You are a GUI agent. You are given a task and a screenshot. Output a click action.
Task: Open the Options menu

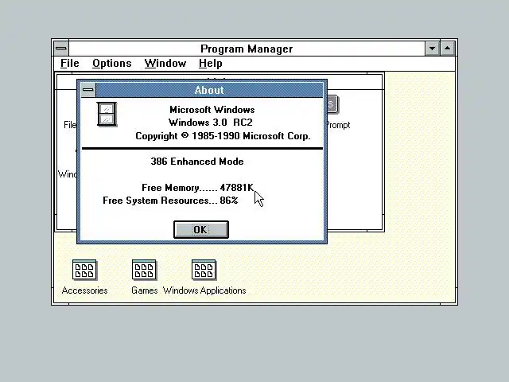click(x=112, y=64)
